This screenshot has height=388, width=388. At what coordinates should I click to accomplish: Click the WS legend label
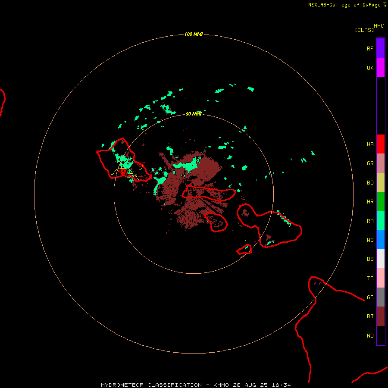point(370,240)
